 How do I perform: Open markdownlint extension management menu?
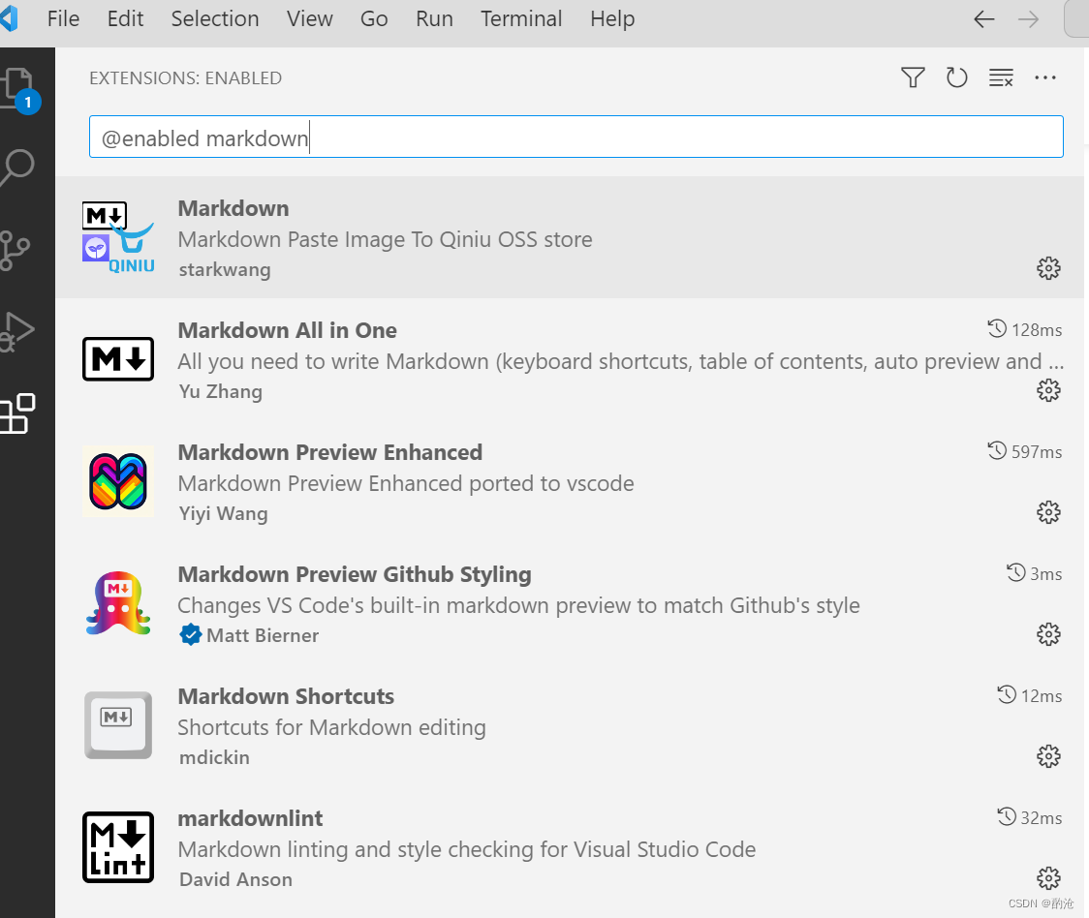[1048, 878]
